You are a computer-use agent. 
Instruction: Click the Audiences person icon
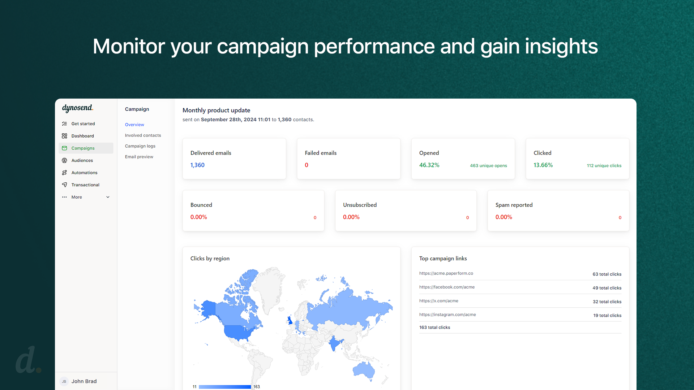point(64,160)
